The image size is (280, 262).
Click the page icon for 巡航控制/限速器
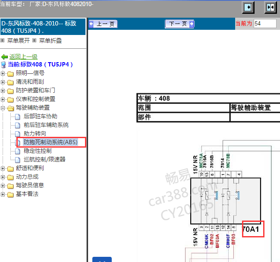point(18,160)
